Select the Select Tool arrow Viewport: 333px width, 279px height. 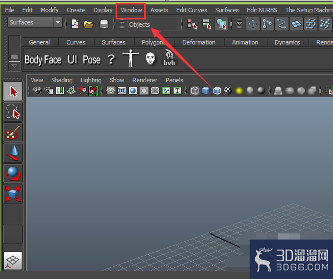pos(13,91)
